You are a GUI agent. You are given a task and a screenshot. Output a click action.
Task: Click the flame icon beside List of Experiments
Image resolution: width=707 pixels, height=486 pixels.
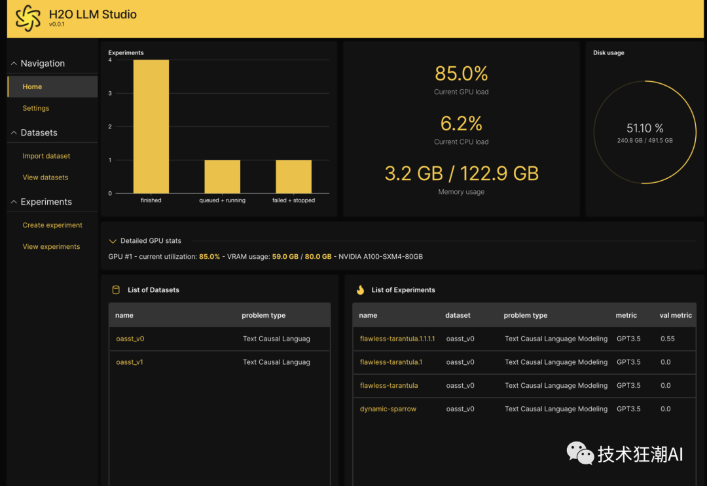(x=360, y=290)
